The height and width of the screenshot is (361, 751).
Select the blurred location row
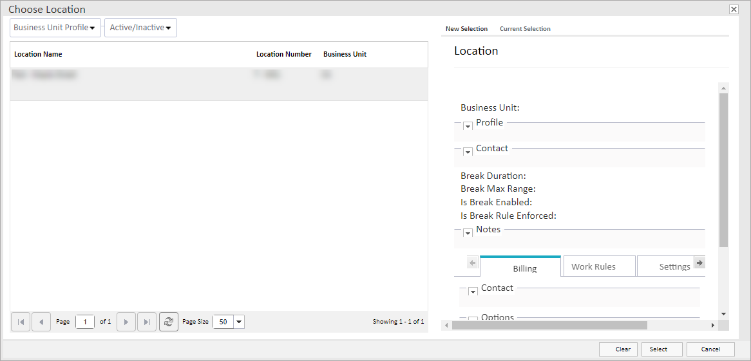click(219, 84)
